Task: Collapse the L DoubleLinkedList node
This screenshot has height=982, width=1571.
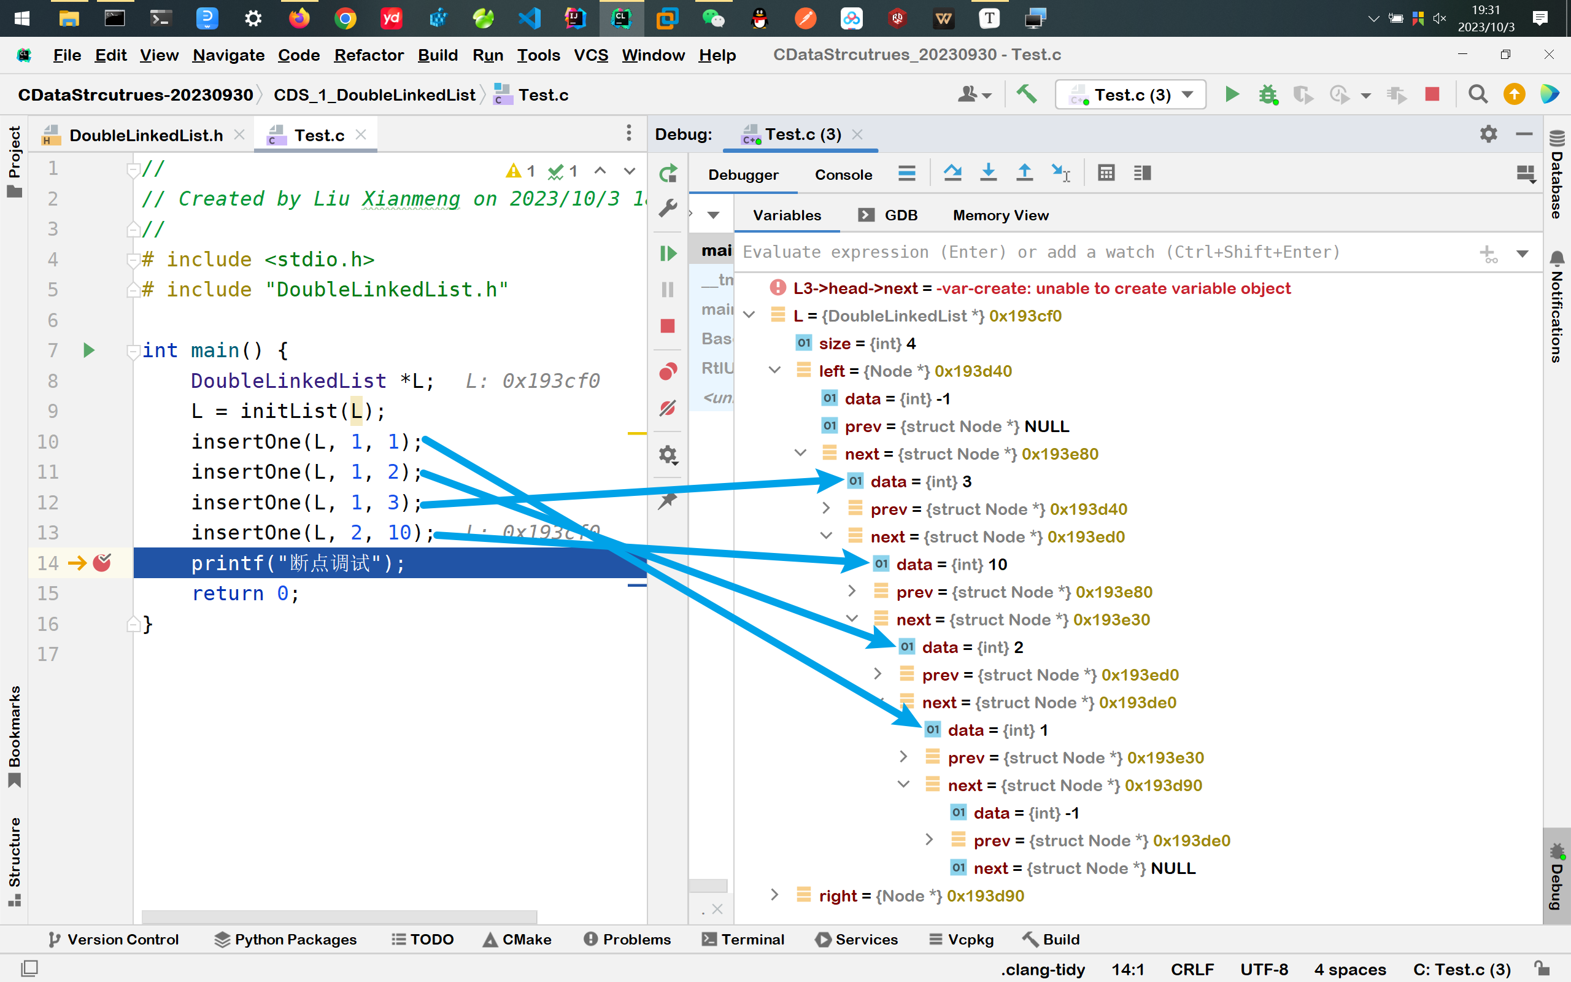Action: 749,315
